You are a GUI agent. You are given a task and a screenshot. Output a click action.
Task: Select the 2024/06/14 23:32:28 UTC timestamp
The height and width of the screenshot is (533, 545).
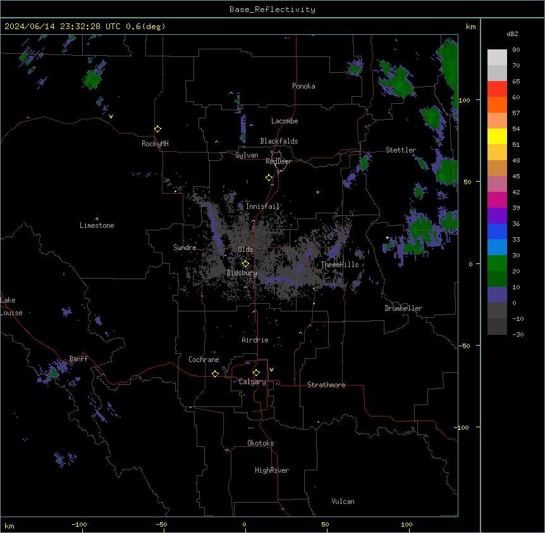(63, 27)
